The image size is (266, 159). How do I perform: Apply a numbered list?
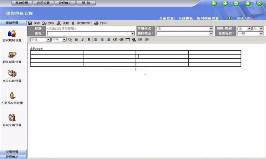pyautogui.click(x=147, y=39)
